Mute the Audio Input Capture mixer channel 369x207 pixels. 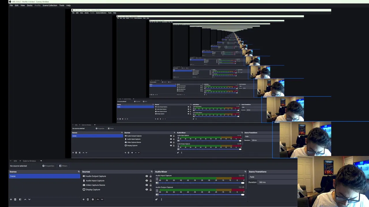pos(157,183)
